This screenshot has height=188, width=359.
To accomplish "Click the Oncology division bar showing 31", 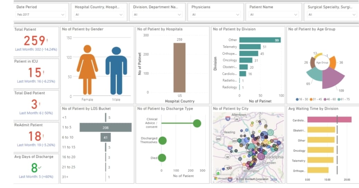I will click(x=246, y=60).
